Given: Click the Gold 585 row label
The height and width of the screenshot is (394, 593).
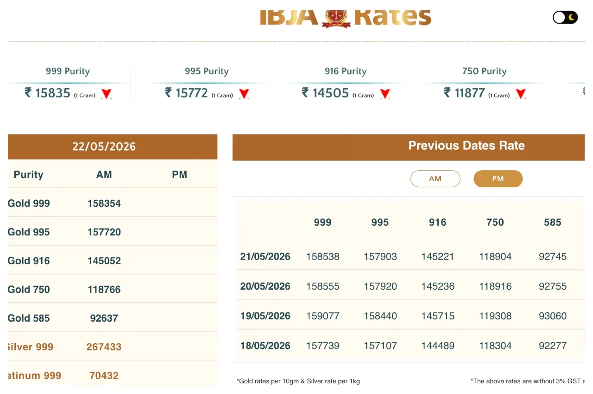Looking at the screenshot, I should 29,318.
